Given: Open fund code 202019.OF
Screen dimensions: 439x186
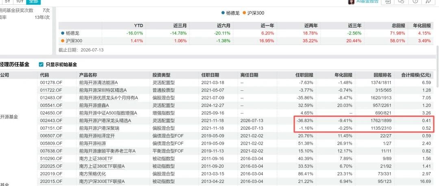Looking at the screenshot, I should click(x=51, y=174).
